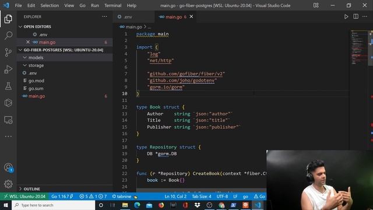Change Tab Size: 4 indentation setting
The height and width of the screenshot is (210, 373).
(x=202, y=197)
